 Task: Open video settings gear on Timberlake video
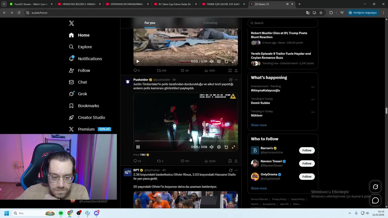pos(219,147)
